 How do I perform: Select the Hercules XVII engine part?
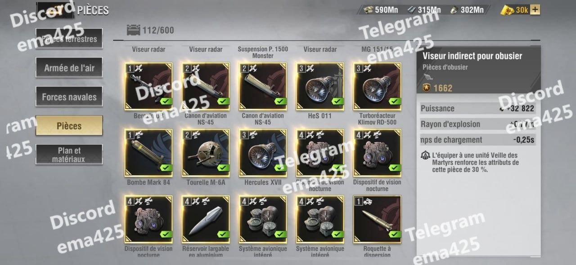[263, 153]
